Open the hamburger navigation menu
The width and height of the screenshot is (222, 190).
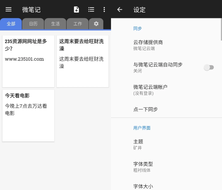[x=9, y=9]
